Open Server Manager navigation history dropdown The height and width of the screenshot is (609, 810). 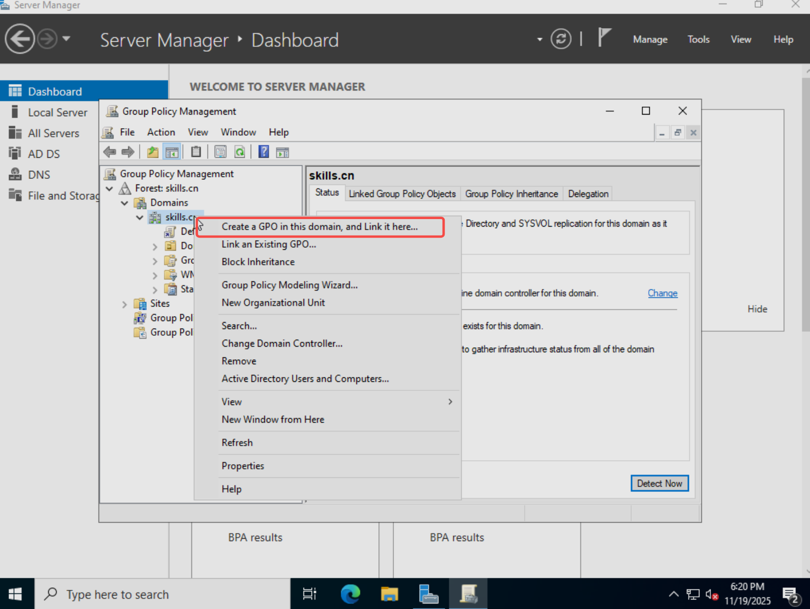(x=66, y=38)
